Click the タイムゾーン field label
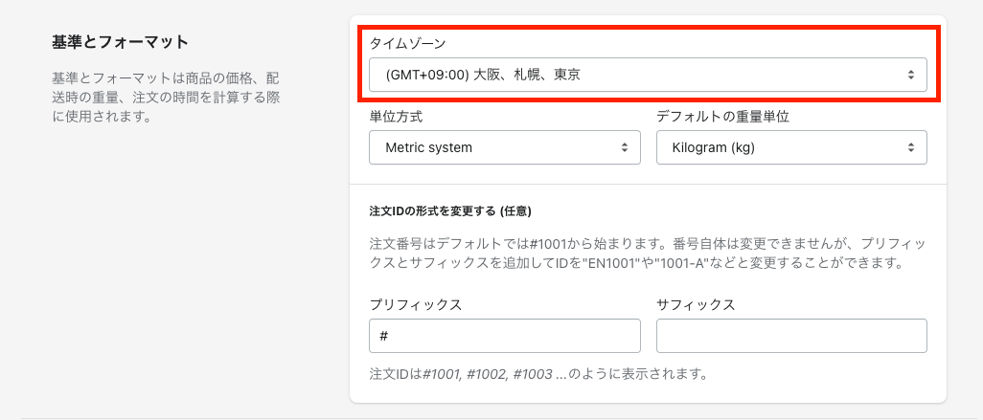This screenshot has width=983, height=420. click(408, 43)
